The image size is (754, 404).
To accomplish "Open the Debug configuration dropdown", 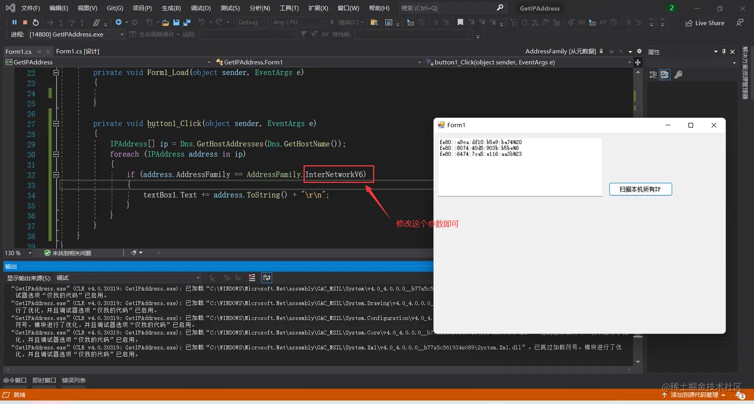I will point(252,22).
